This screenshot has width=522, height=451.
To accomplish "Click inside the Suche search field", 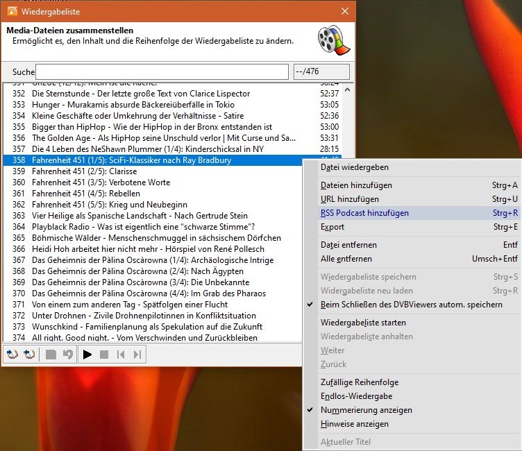I will [162, 72].
